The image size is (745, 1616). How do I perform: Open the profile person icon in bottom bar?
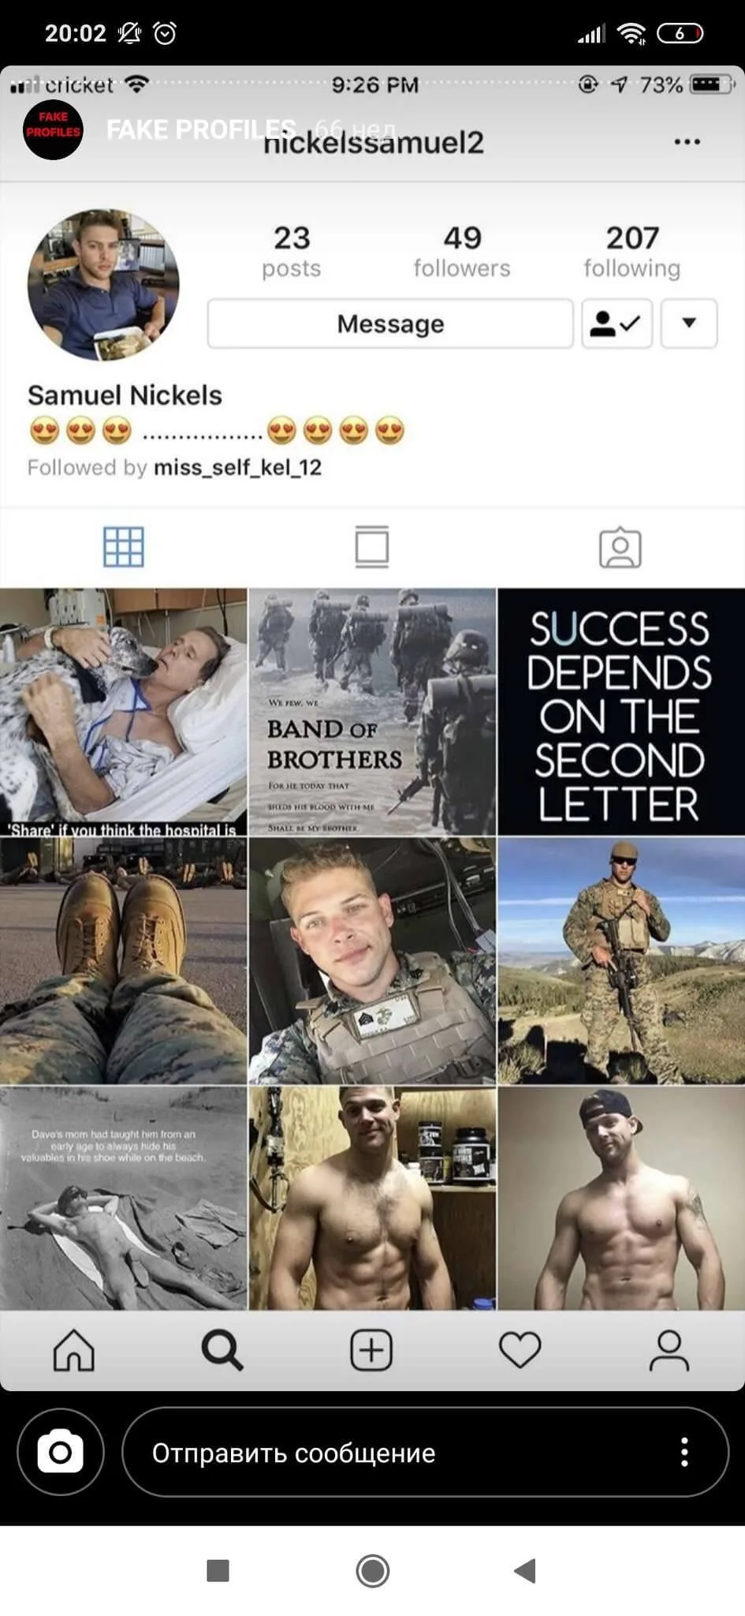[669, 1350]
